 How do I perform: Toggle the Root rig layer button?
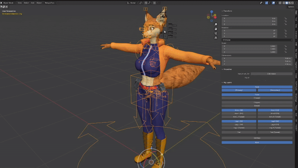257,143
